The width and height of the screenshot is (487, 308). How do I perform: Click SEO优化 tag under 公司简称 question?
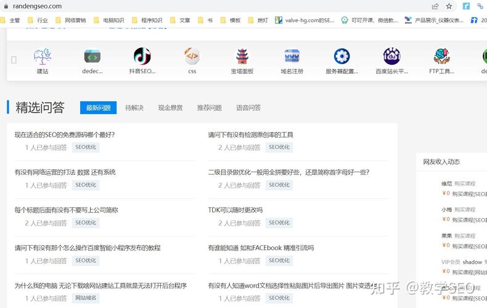pyautogui.click(x=86, y=222)
